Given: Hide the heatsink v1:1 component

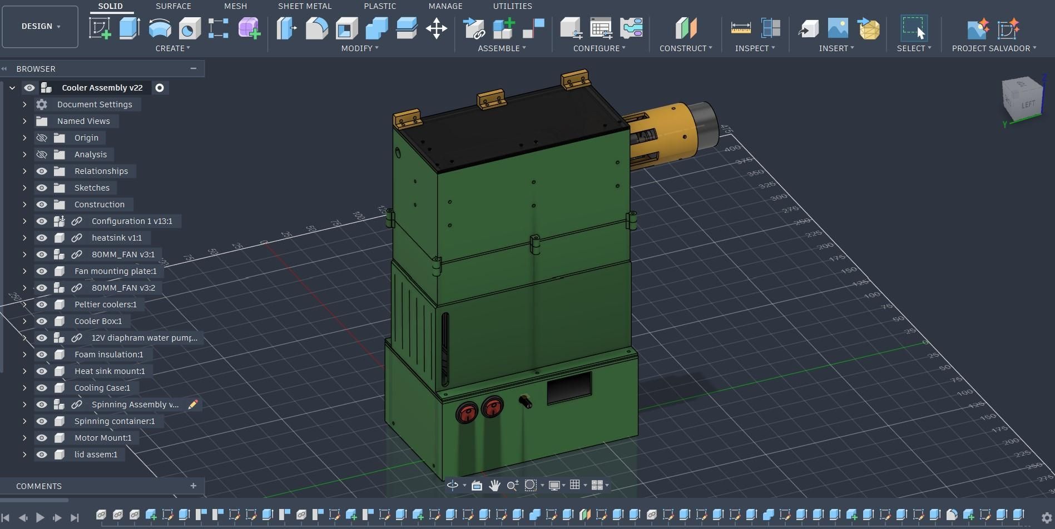Looking at the screenshot, I should coord(42,238).
